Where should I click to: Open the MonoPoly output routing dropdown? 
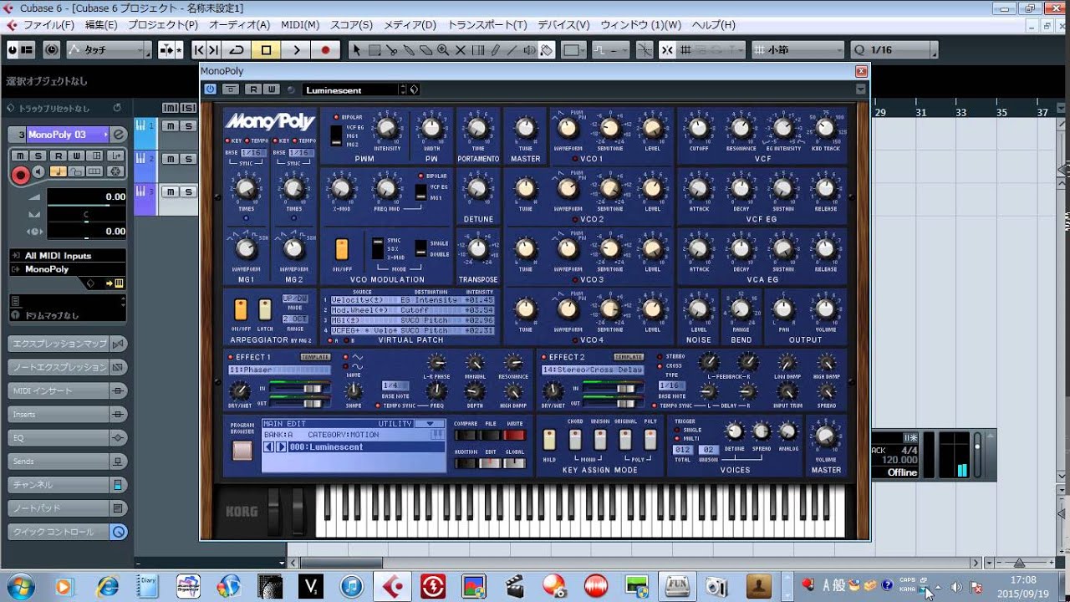[x=68, y=269]
